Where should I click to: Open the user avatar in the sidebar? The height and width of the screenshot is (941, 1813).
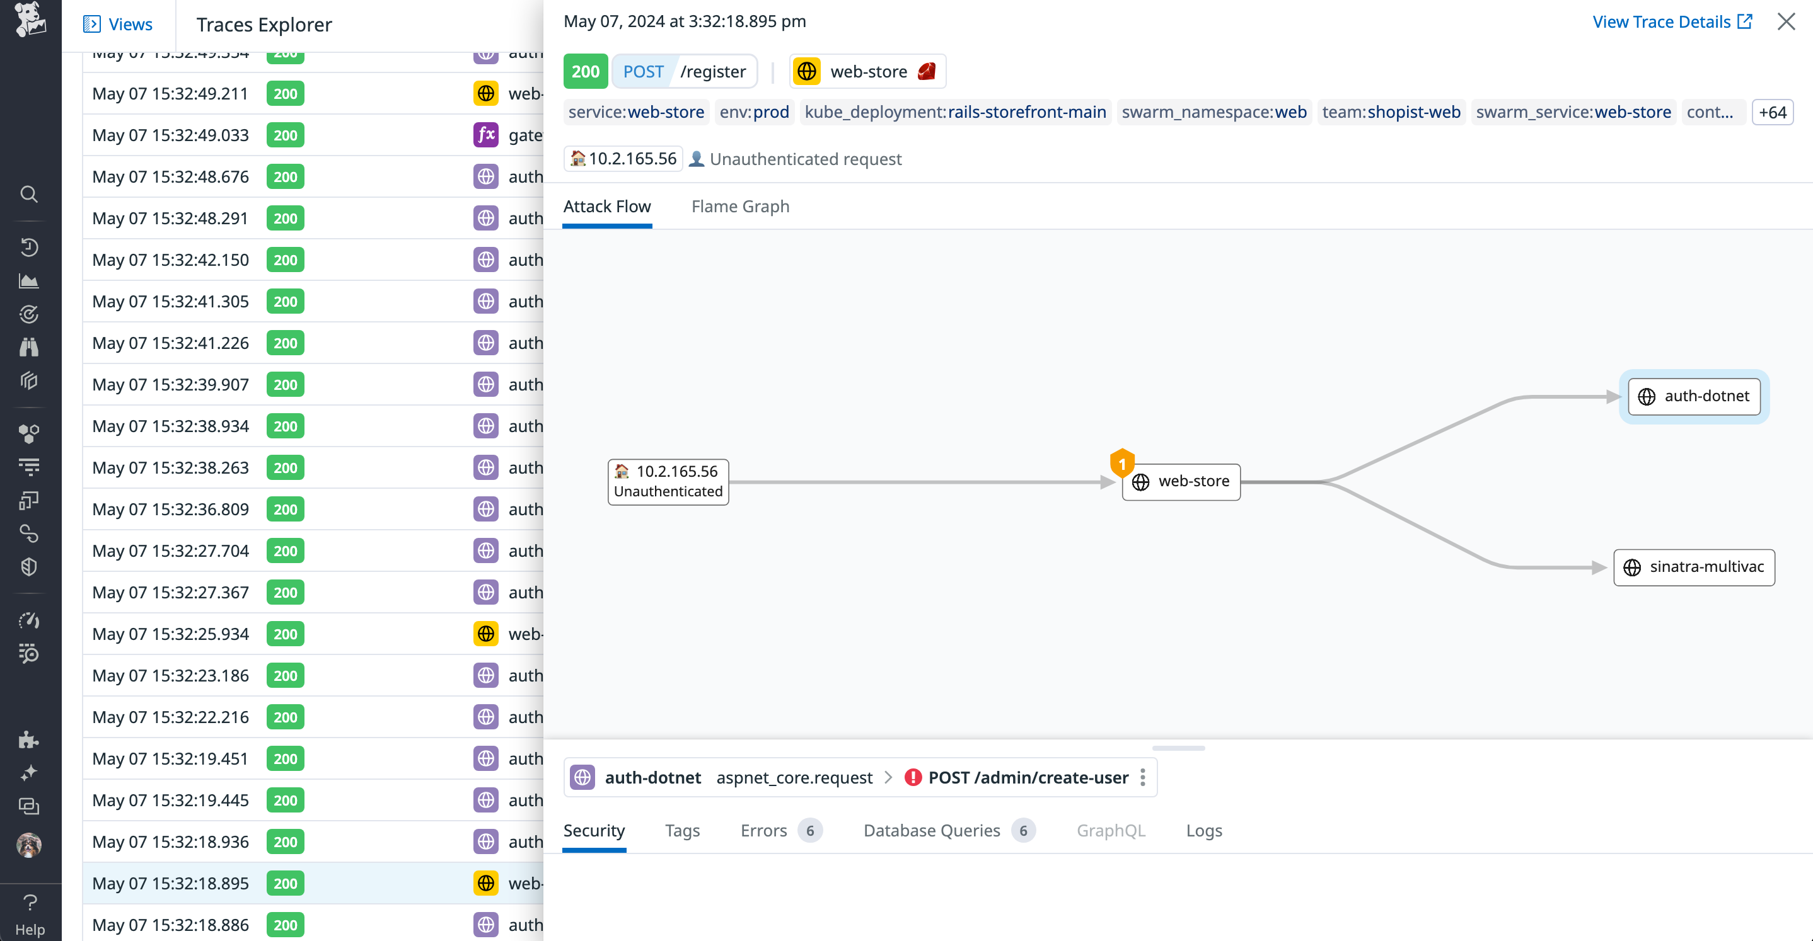tap(29, 846)
